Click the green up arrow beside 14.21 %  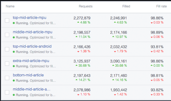[77, 80]
